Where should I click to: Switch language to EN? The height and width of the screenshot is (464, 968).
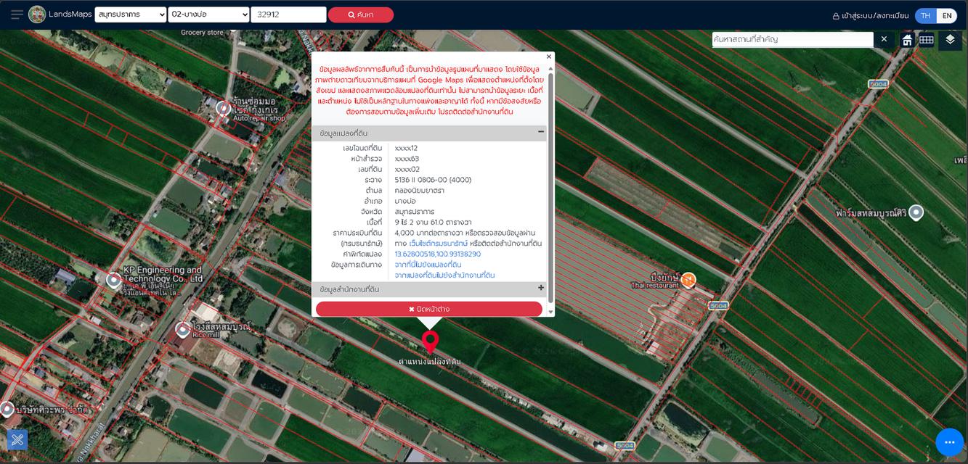click(946, 15)
